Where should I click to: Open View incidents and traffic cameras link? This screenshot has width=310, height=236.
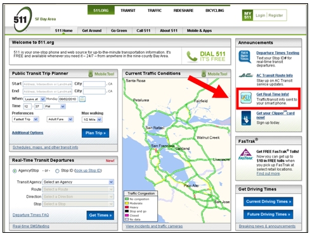point(154,227)
